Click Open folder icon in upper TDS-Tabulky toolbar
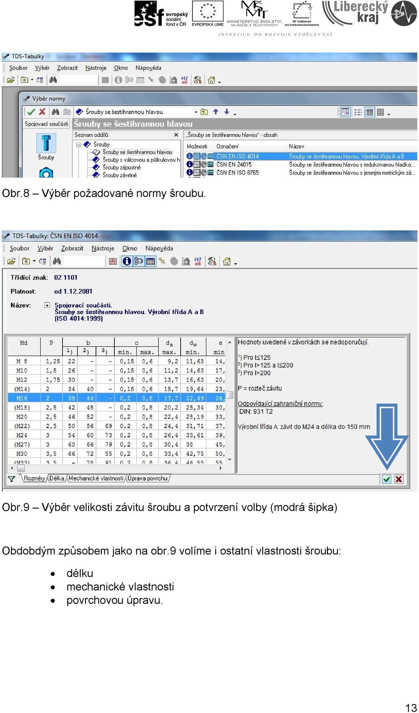 [11, 80]
